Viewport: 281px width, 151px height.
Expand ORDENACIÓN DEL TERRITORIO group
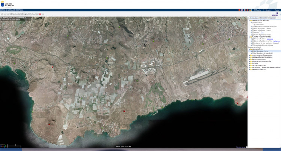click(249, 57)
